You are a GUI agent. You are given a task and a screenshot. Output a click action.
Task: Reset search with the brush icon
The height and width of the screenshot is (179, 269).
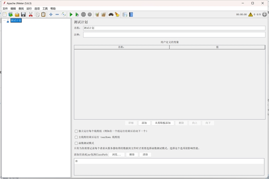[x=117, y=14]
